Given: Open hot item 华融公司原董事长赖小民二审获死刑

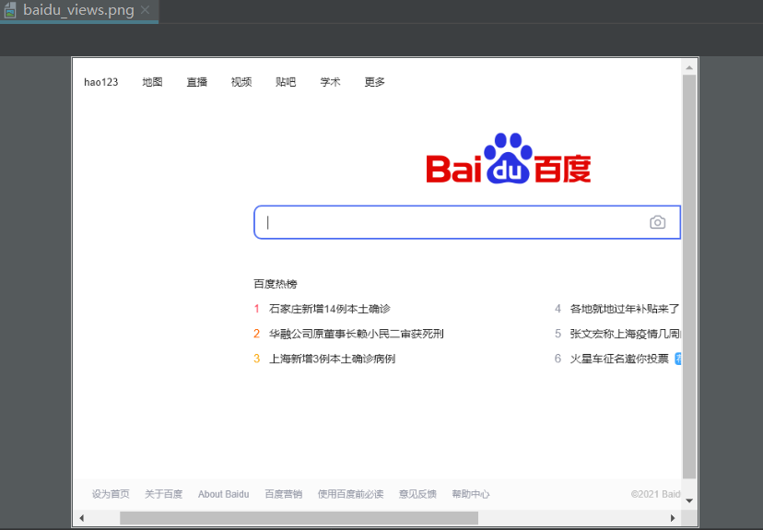Looking at the screenshot, I should click(357, 334).
